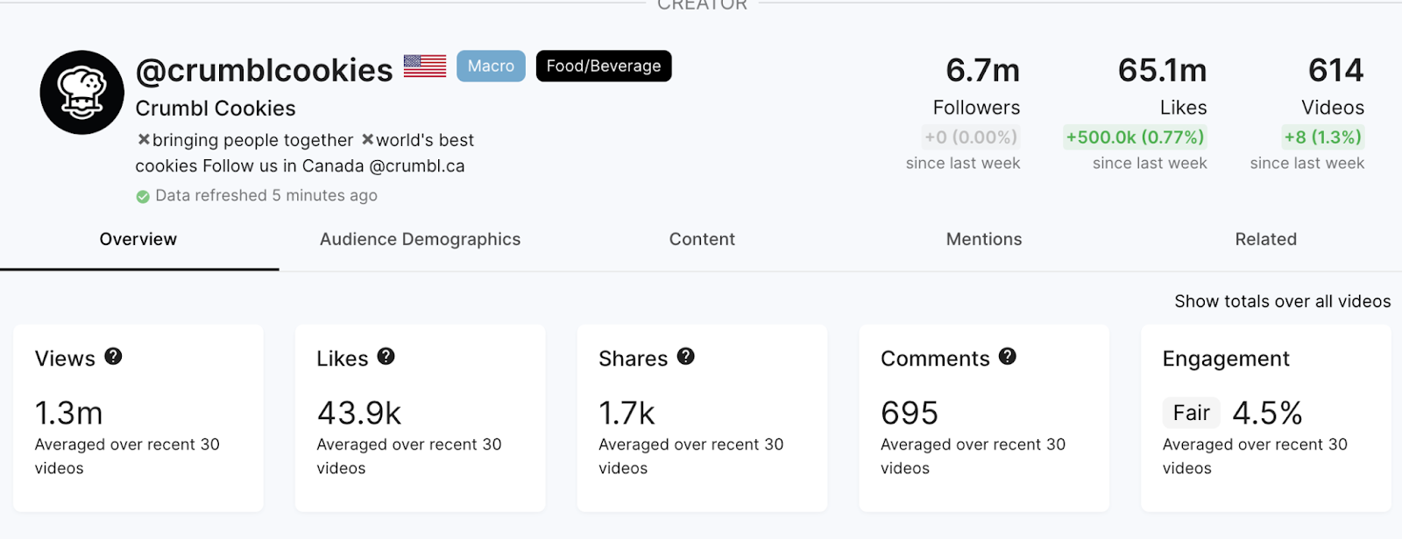Viewport: 1402px width, 539px height.
Task: Click the +500.0k (0.77%) likes change badge
Action: [x=1136, y=137]
